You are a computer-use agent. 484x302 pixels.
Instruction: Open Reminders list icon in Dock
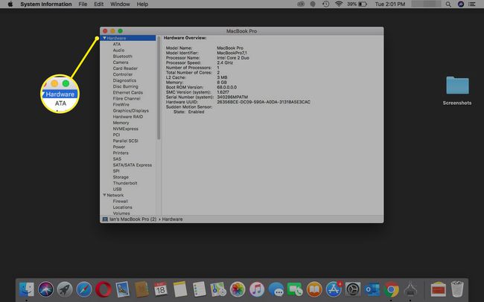pos(199,289)
